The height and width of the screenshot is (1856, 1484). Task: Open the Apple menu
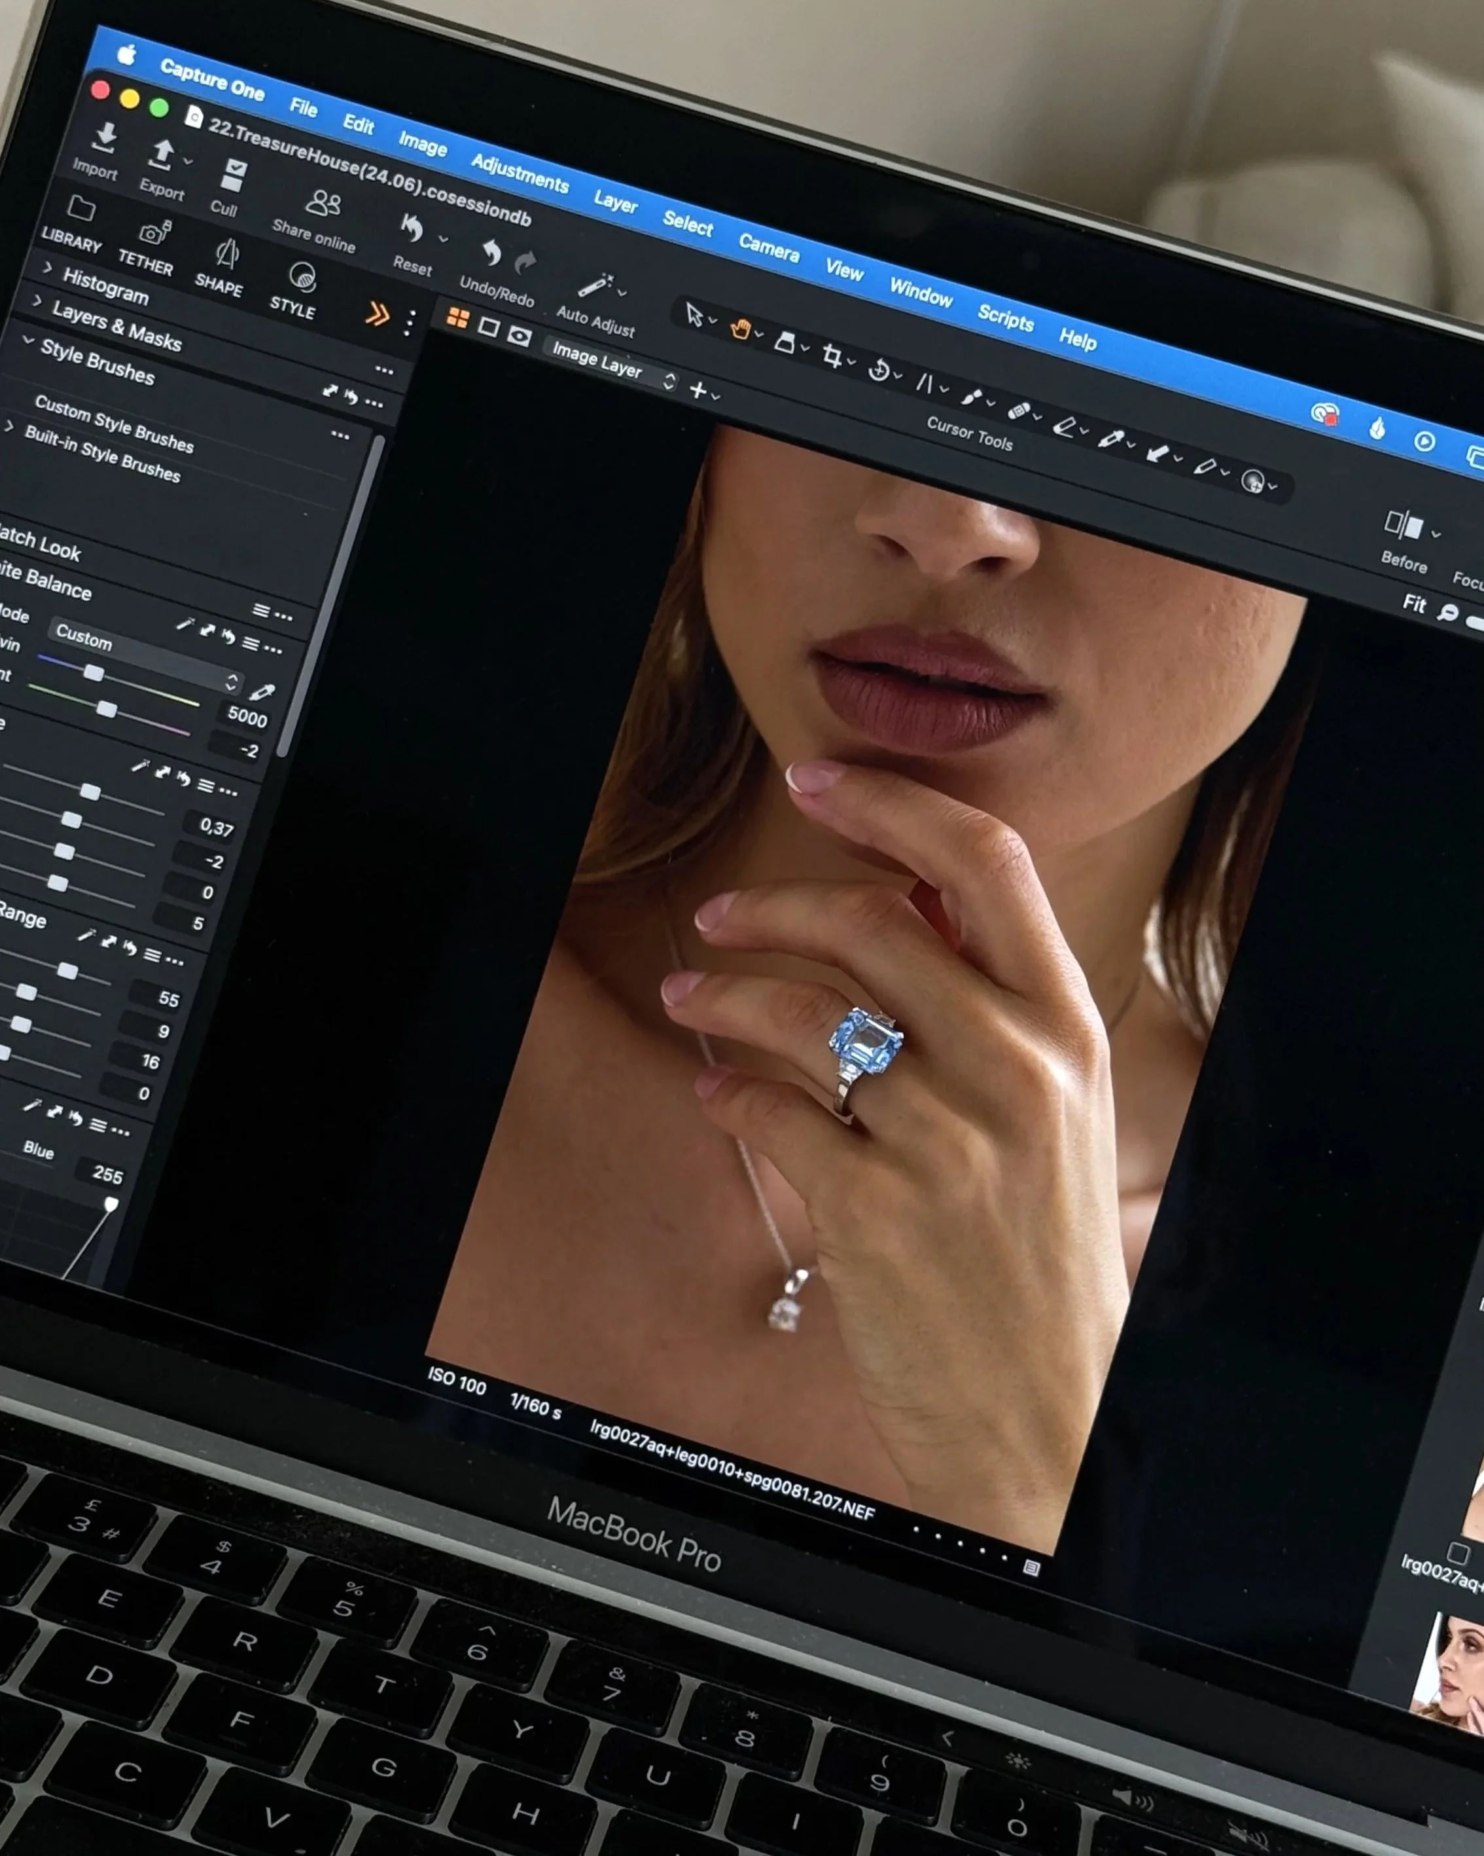(x=126, y=55)
